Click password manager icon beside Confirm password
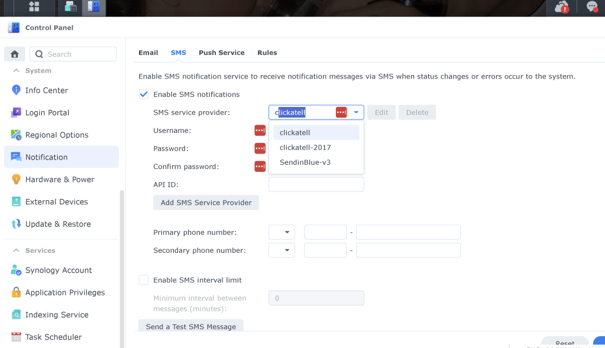 click(x=260, y=167)
